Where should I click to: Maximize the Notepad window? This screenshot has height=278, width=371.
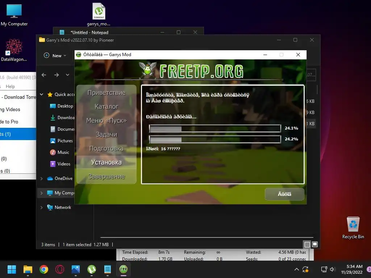pyautogui.click(x=179, y=32)
